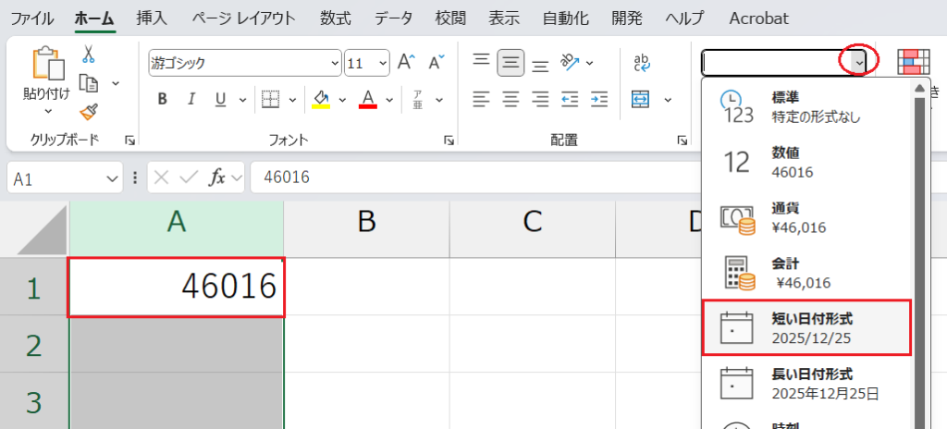
Task: Open the font name 游ゴシック dropdown
Action: 335,63
